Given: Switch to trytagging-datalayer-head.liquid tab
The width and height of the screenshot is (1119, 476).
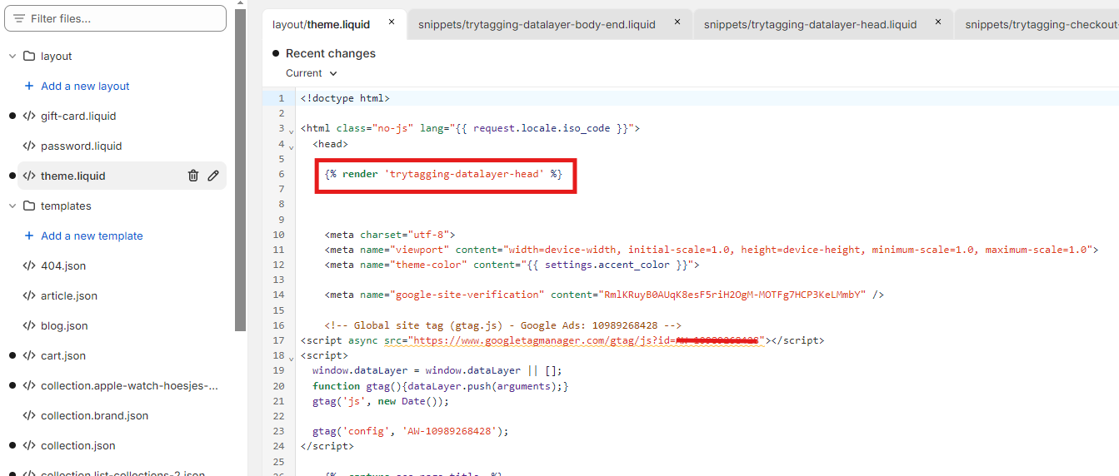Looking at the screenshot, I should coord(810,24).
